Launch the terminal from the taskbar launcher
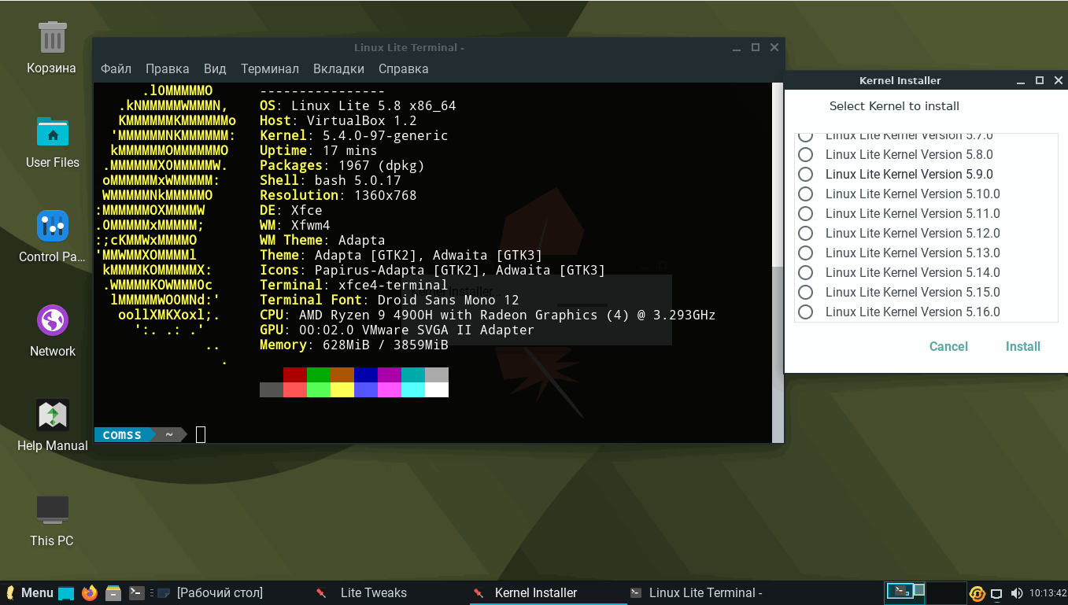Viewport: 1068px width, 605px height. point(136,593)
